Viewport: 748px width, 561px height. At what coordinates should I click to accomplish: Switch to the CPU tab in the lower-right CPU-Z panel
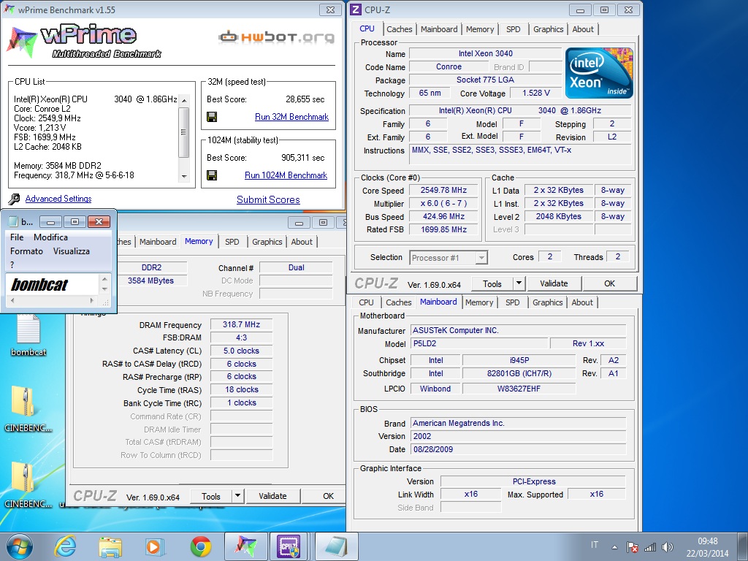point(366,302)
